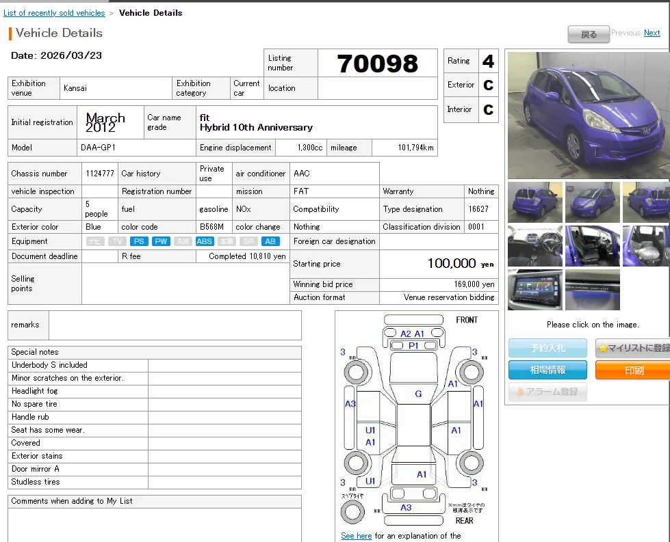Click the アラーム登録 alarm registration button
Image resolution: width=670 pixels, height=542 pixels.
[x=547, y=392]
